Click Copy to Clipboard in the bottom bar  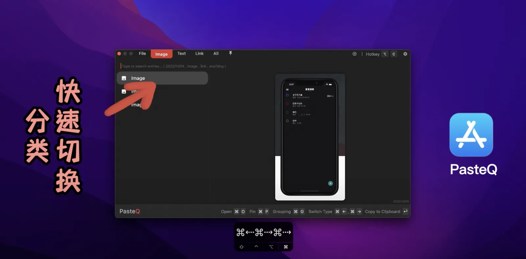click(x=382, y=211)
